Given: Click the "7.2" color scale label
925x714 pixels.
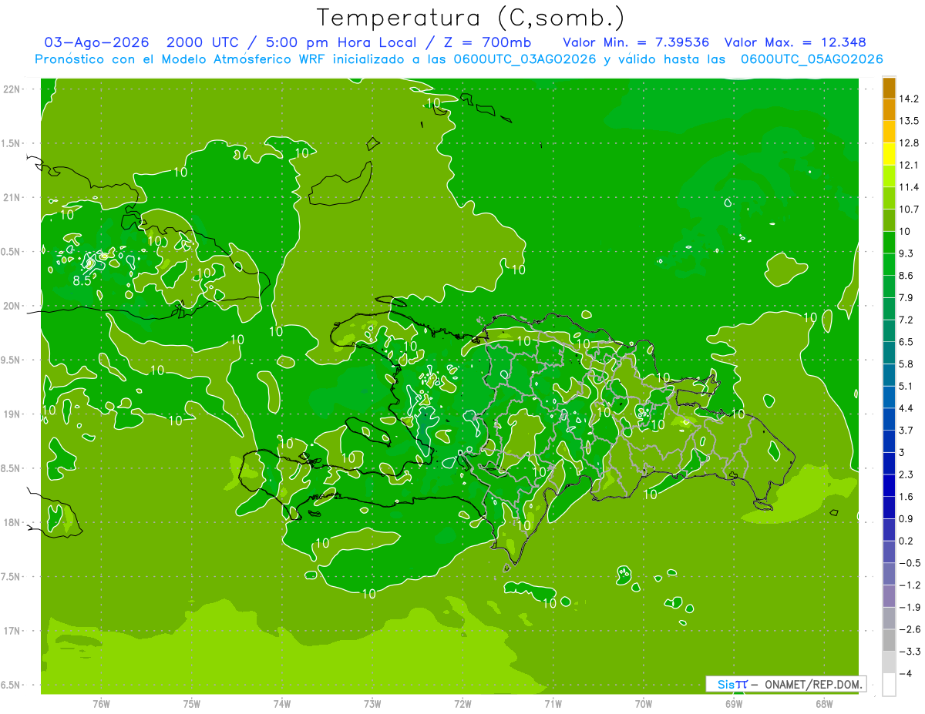Looking at the screenshot, I should click(x=906, y=320).
